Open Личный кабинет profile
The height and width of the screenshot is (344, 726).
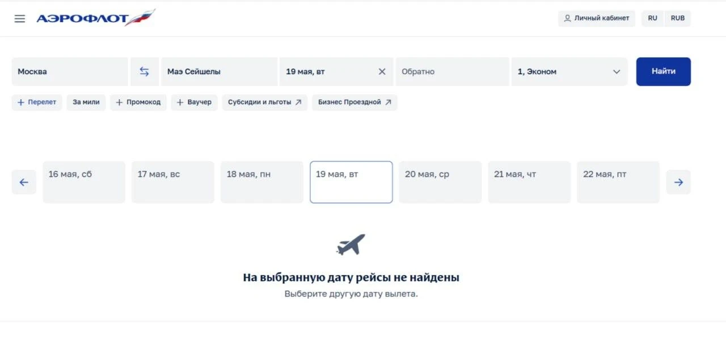[597, 18]
